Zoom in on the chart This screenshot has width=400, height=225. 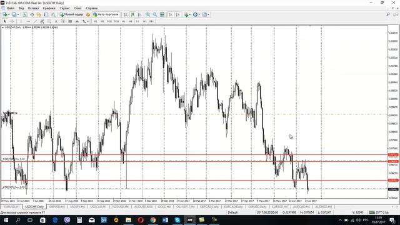pyautogui.click(x=148, y=14)
